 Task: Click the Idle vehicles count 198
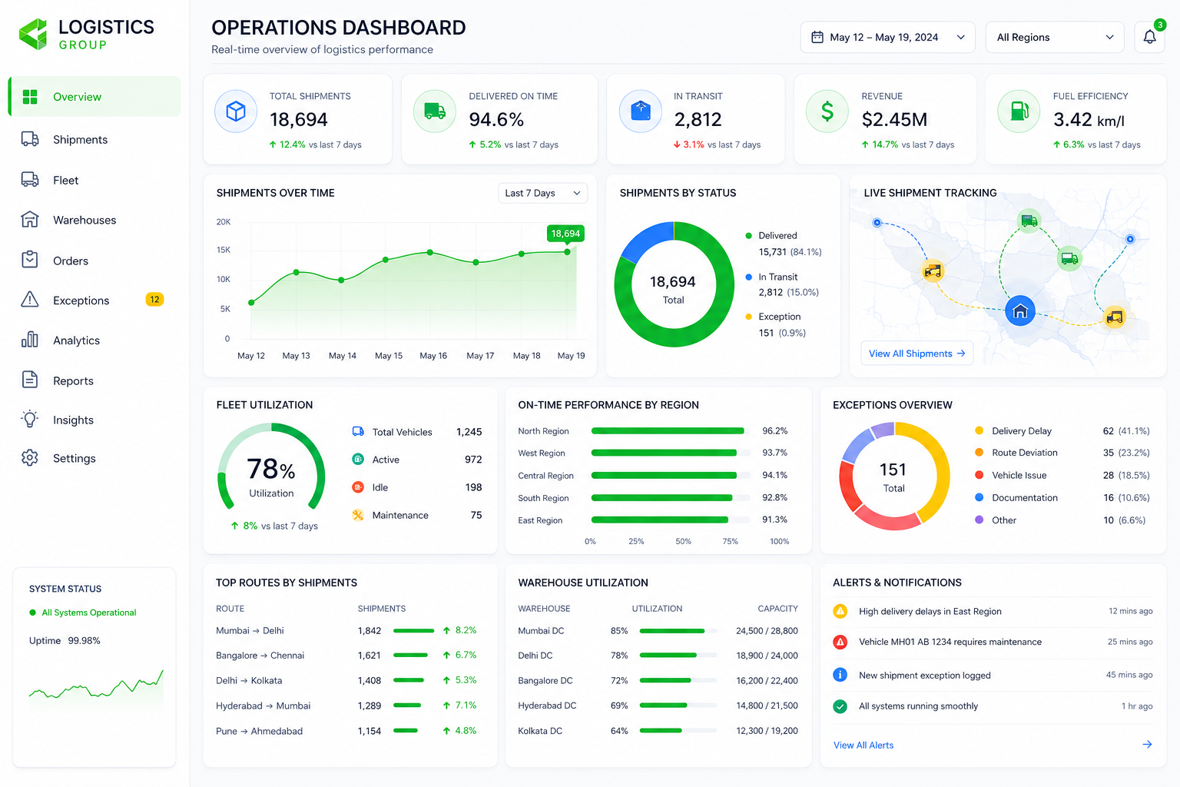point(473,487)
